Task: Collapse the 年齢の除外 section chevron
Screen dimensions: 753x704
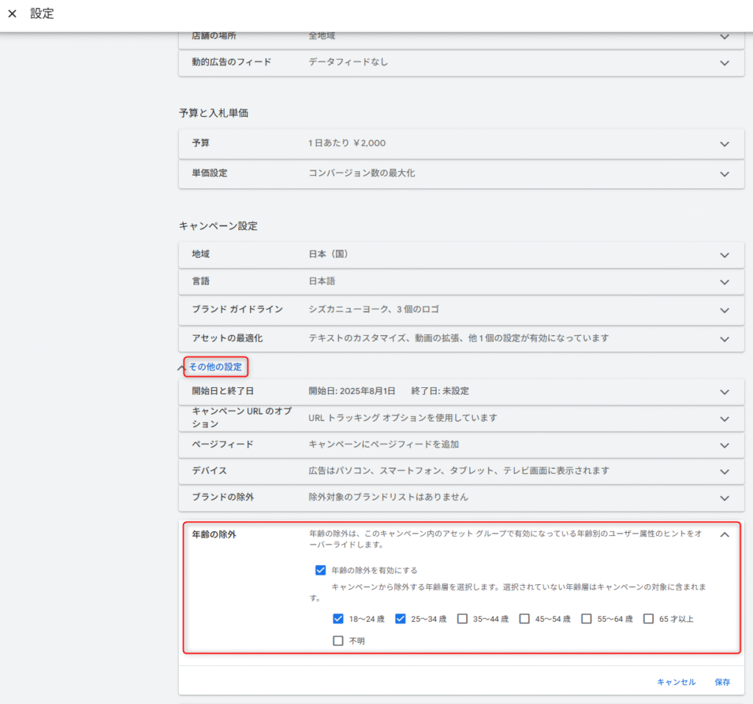Action: pyautogui.click(x=724, y=534)
